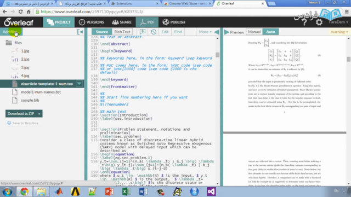Click the URL address bar
351x197 pixels.
pyautogui.click(x=188, y=11)
